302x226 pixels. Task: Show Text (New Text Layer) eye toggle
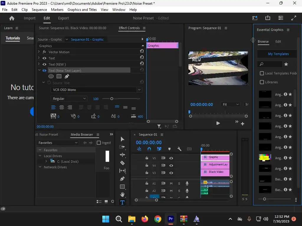pos(44,70)
